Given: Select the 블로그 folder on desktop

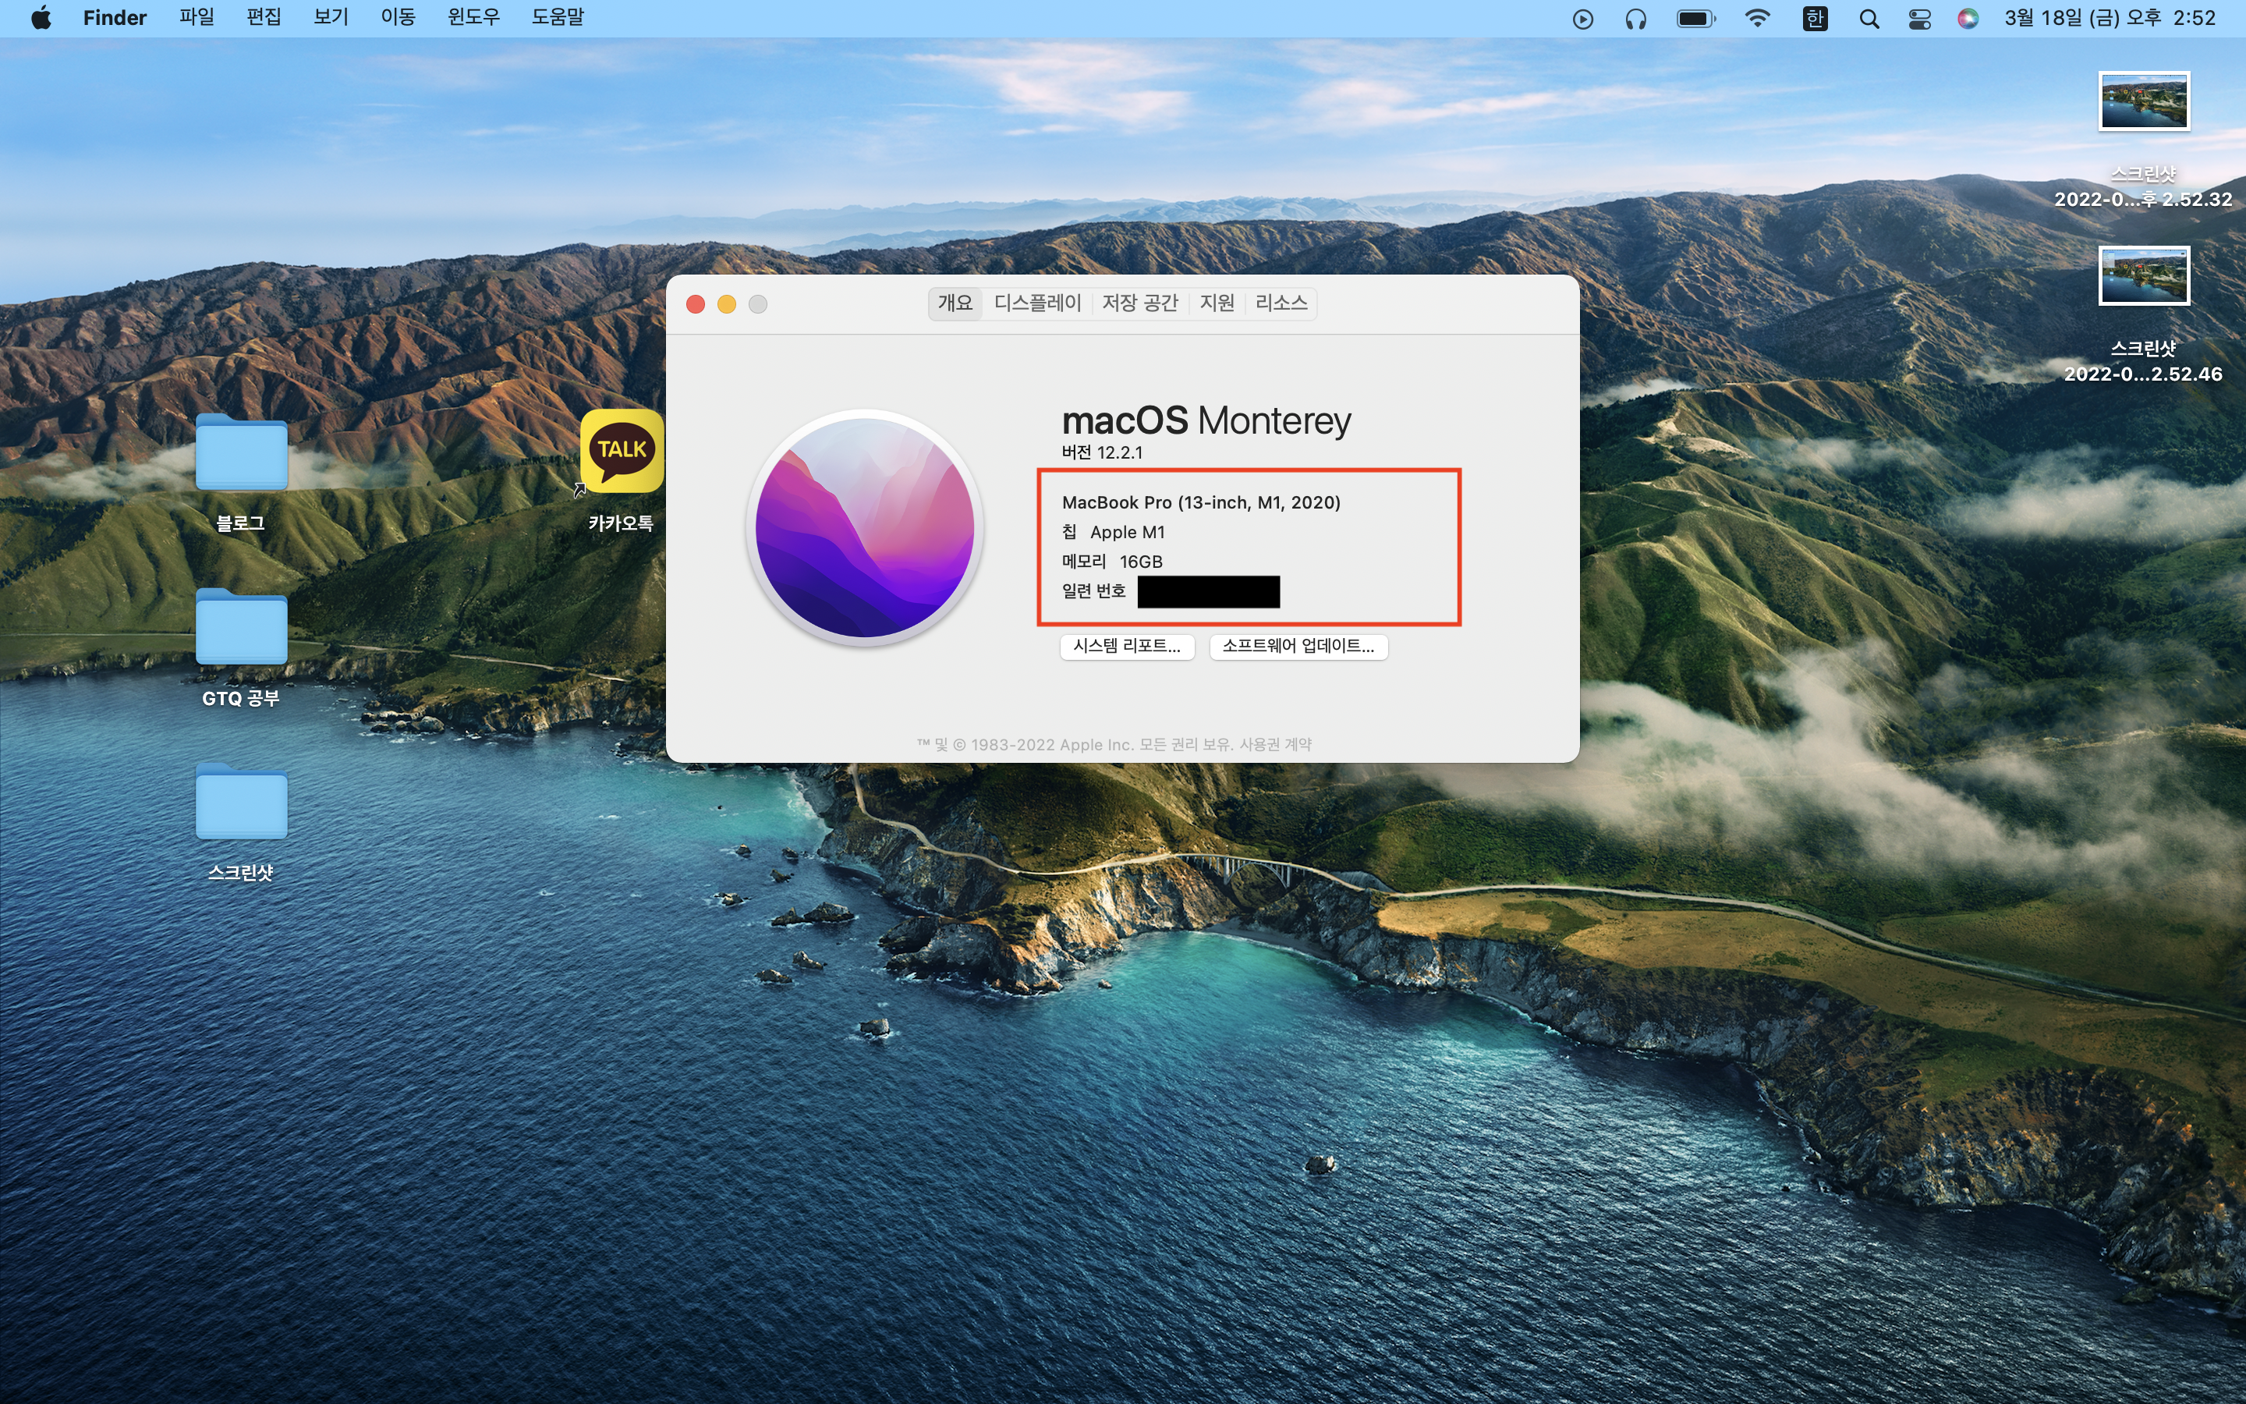Looking at the screenshot, I should (241, 454).
